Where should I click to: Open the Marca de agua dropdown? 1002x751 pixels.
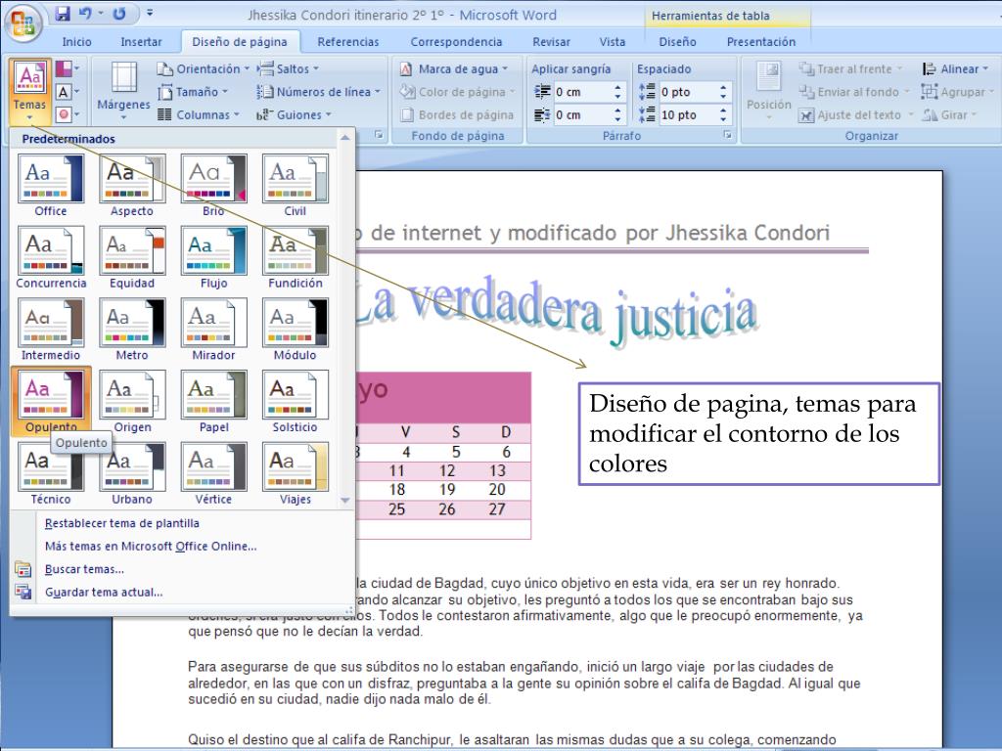(x=454, y=69)
